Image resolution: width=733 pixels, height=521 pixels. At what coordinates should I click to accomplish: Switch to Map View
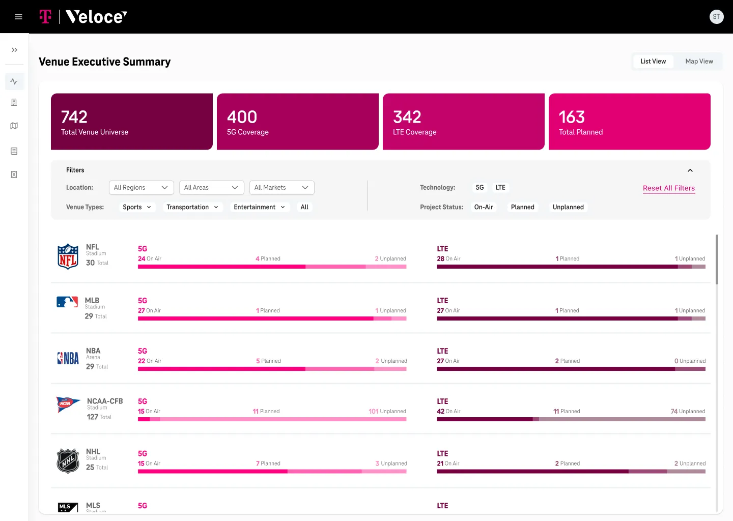pos(699,61)
